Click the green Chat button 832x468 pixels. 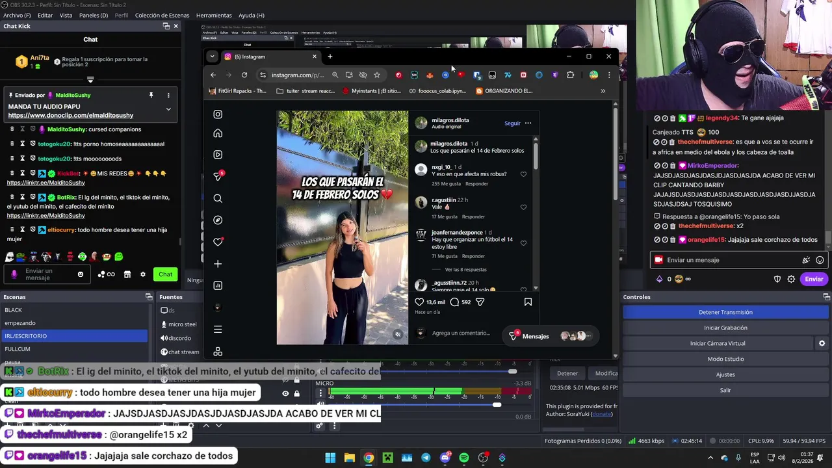(166, 274)
